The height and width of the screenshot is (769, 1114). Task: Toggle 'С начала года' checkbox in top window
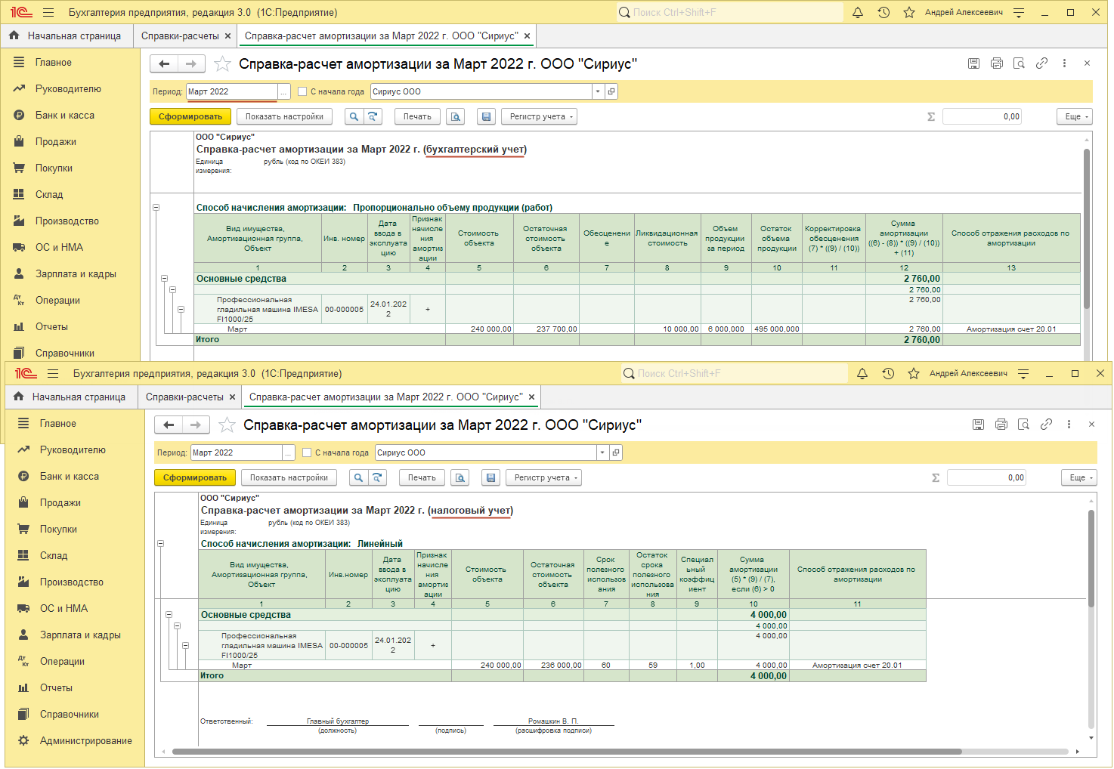[302, 91]
